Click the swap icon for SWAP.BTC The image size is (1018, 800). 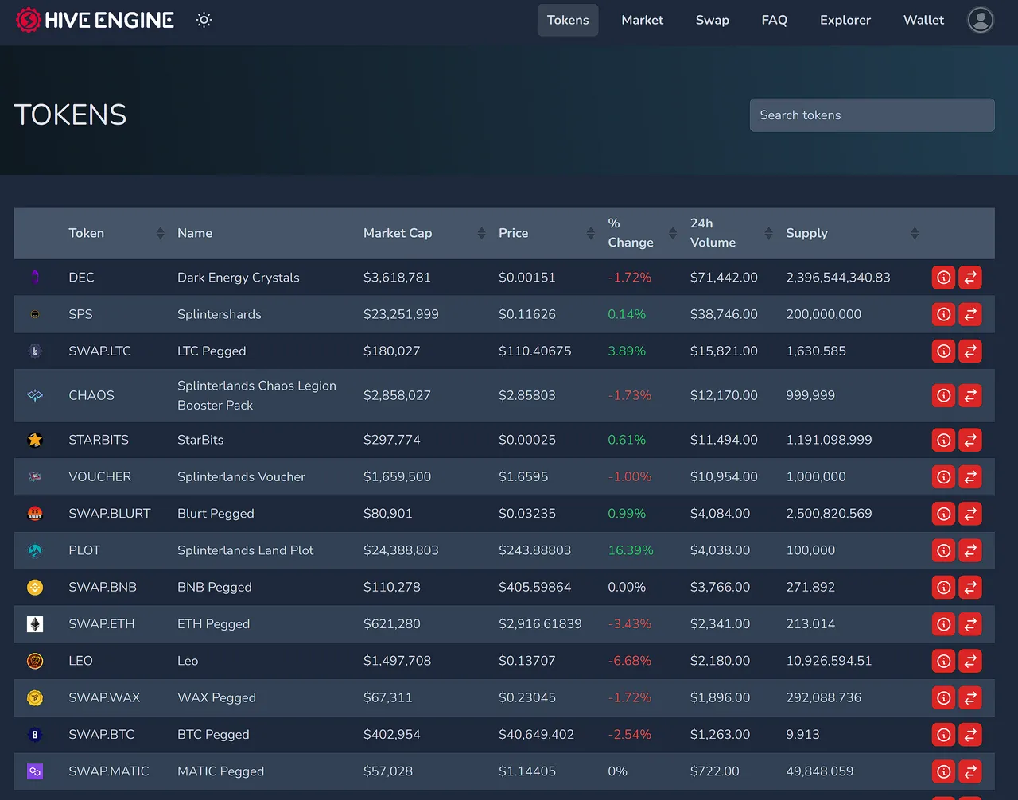pos(970,735)
